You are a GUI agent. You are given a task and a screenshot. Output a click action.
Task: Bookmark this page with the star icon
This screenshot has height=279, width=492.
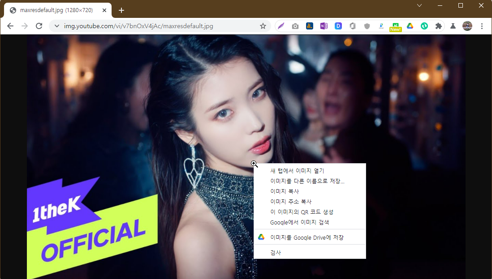click(263, 26)
